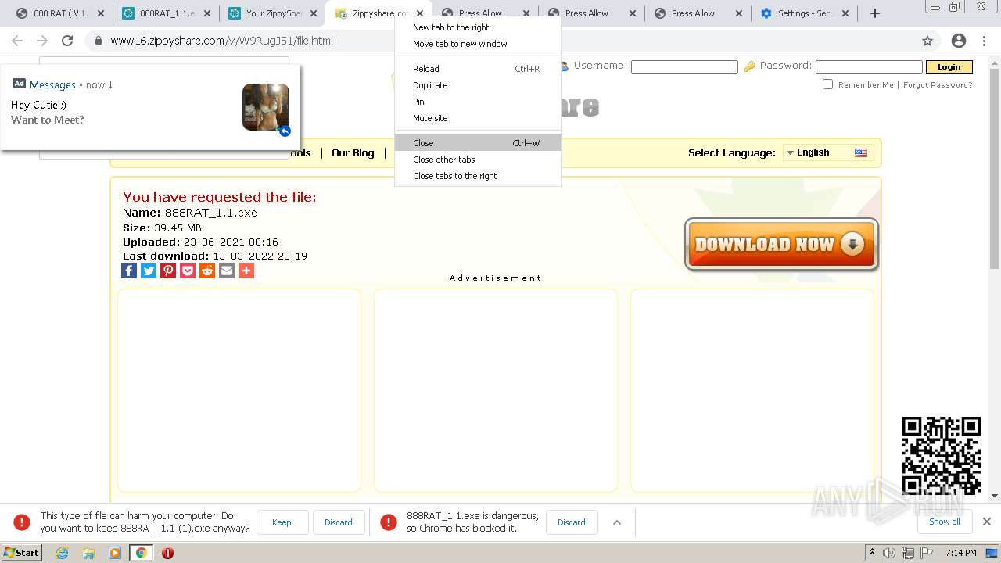Share file via Facebook icon
The height and width of the screenshot is (563, 1001).
click(x=129, y=271)
